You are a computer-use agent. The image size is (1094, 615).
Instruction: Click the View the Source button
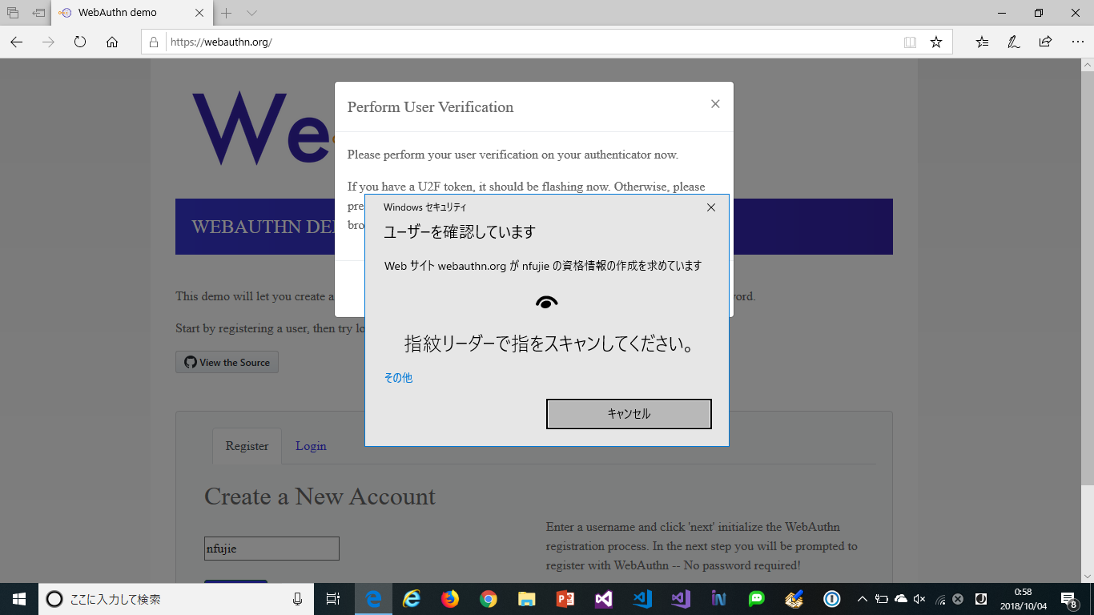click(227, 362)
